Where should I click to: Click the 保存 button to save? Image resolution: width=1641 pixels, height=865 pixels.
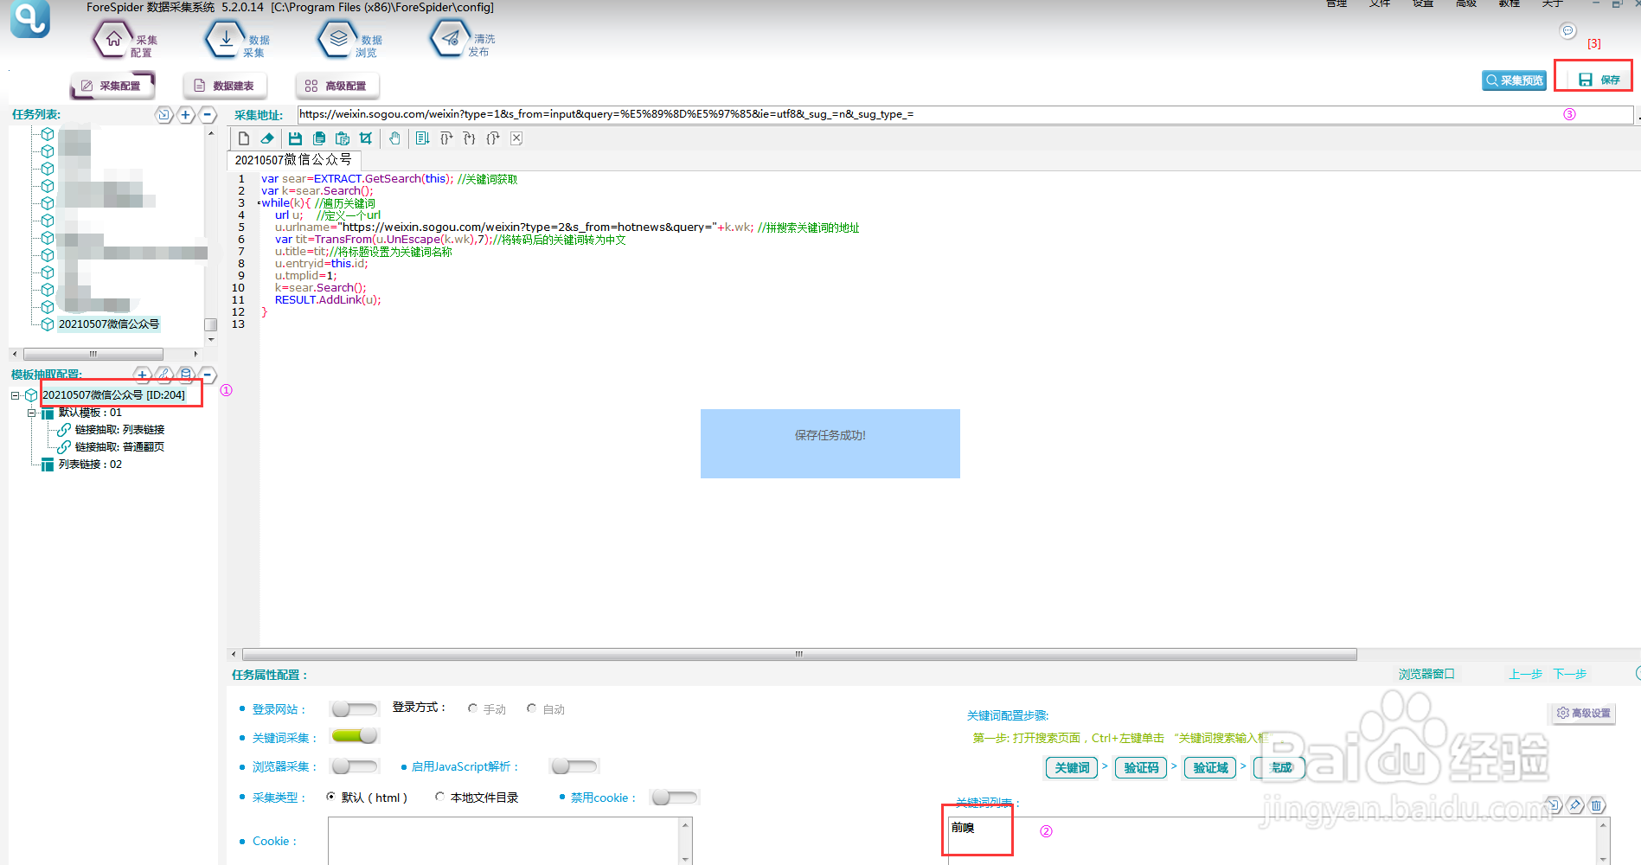coord(1593,78)
